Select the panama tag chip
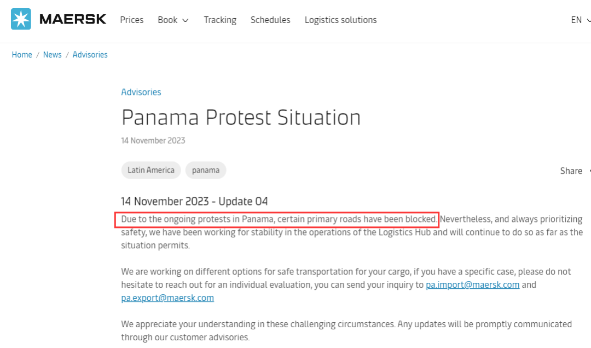 click(205, 170)
